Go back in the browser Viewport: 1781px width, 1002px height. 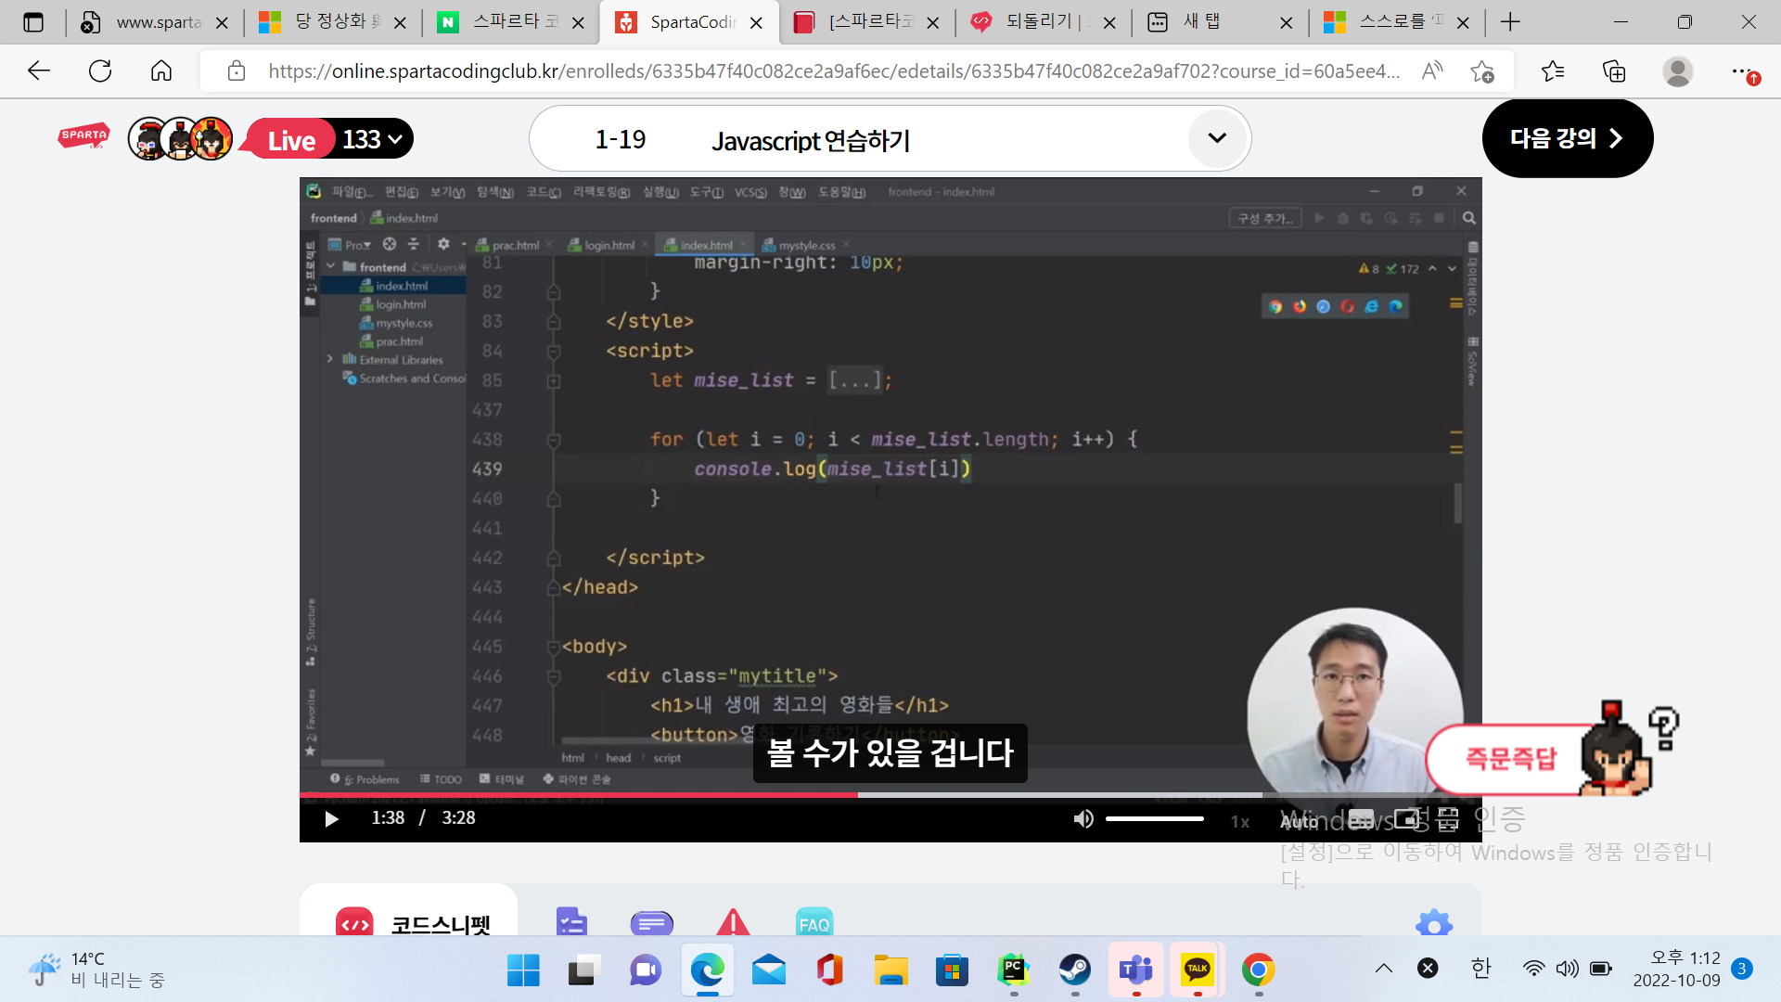pos(39,71)
